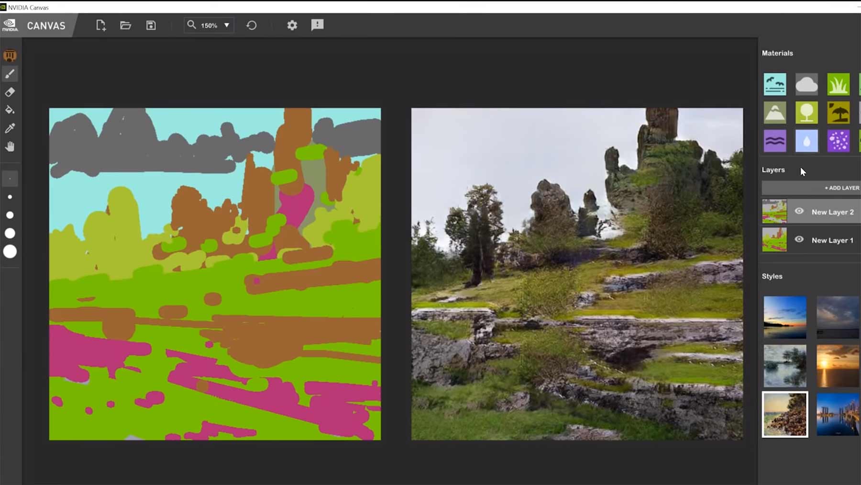Select the Eyedropper tool
This screenshot has height=485, width=861.
[10, 128]
